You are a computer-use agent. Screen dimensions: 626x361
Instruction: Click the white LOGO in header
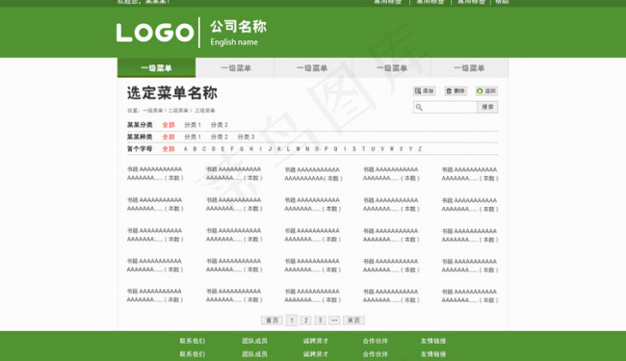pyautogui.click(x=155, y=33)
